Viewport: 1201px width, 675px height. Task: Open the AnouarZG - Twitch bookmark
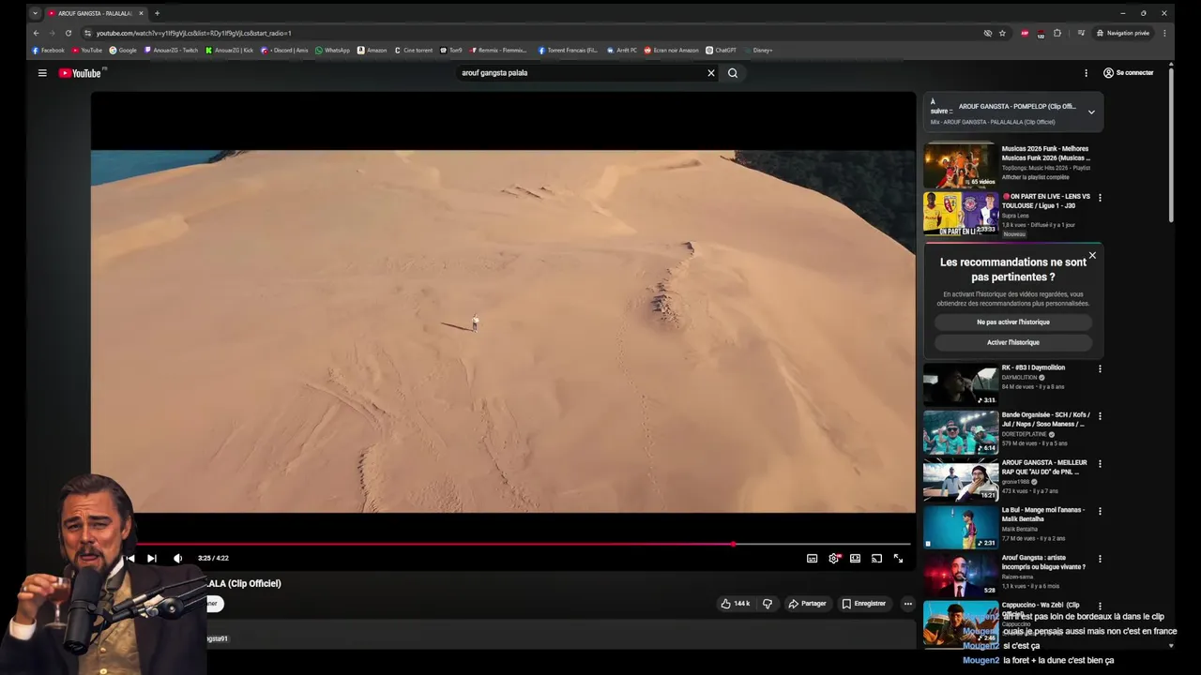click(x=171, y=51)
